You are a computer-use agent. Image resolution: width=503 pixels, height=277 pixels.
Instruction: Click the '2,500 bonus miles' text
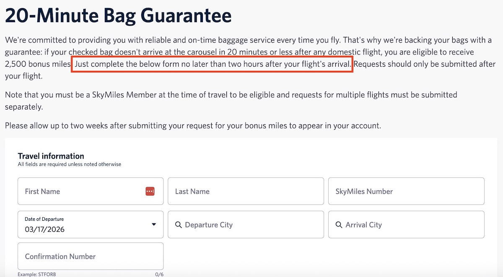tap(38, 65)
